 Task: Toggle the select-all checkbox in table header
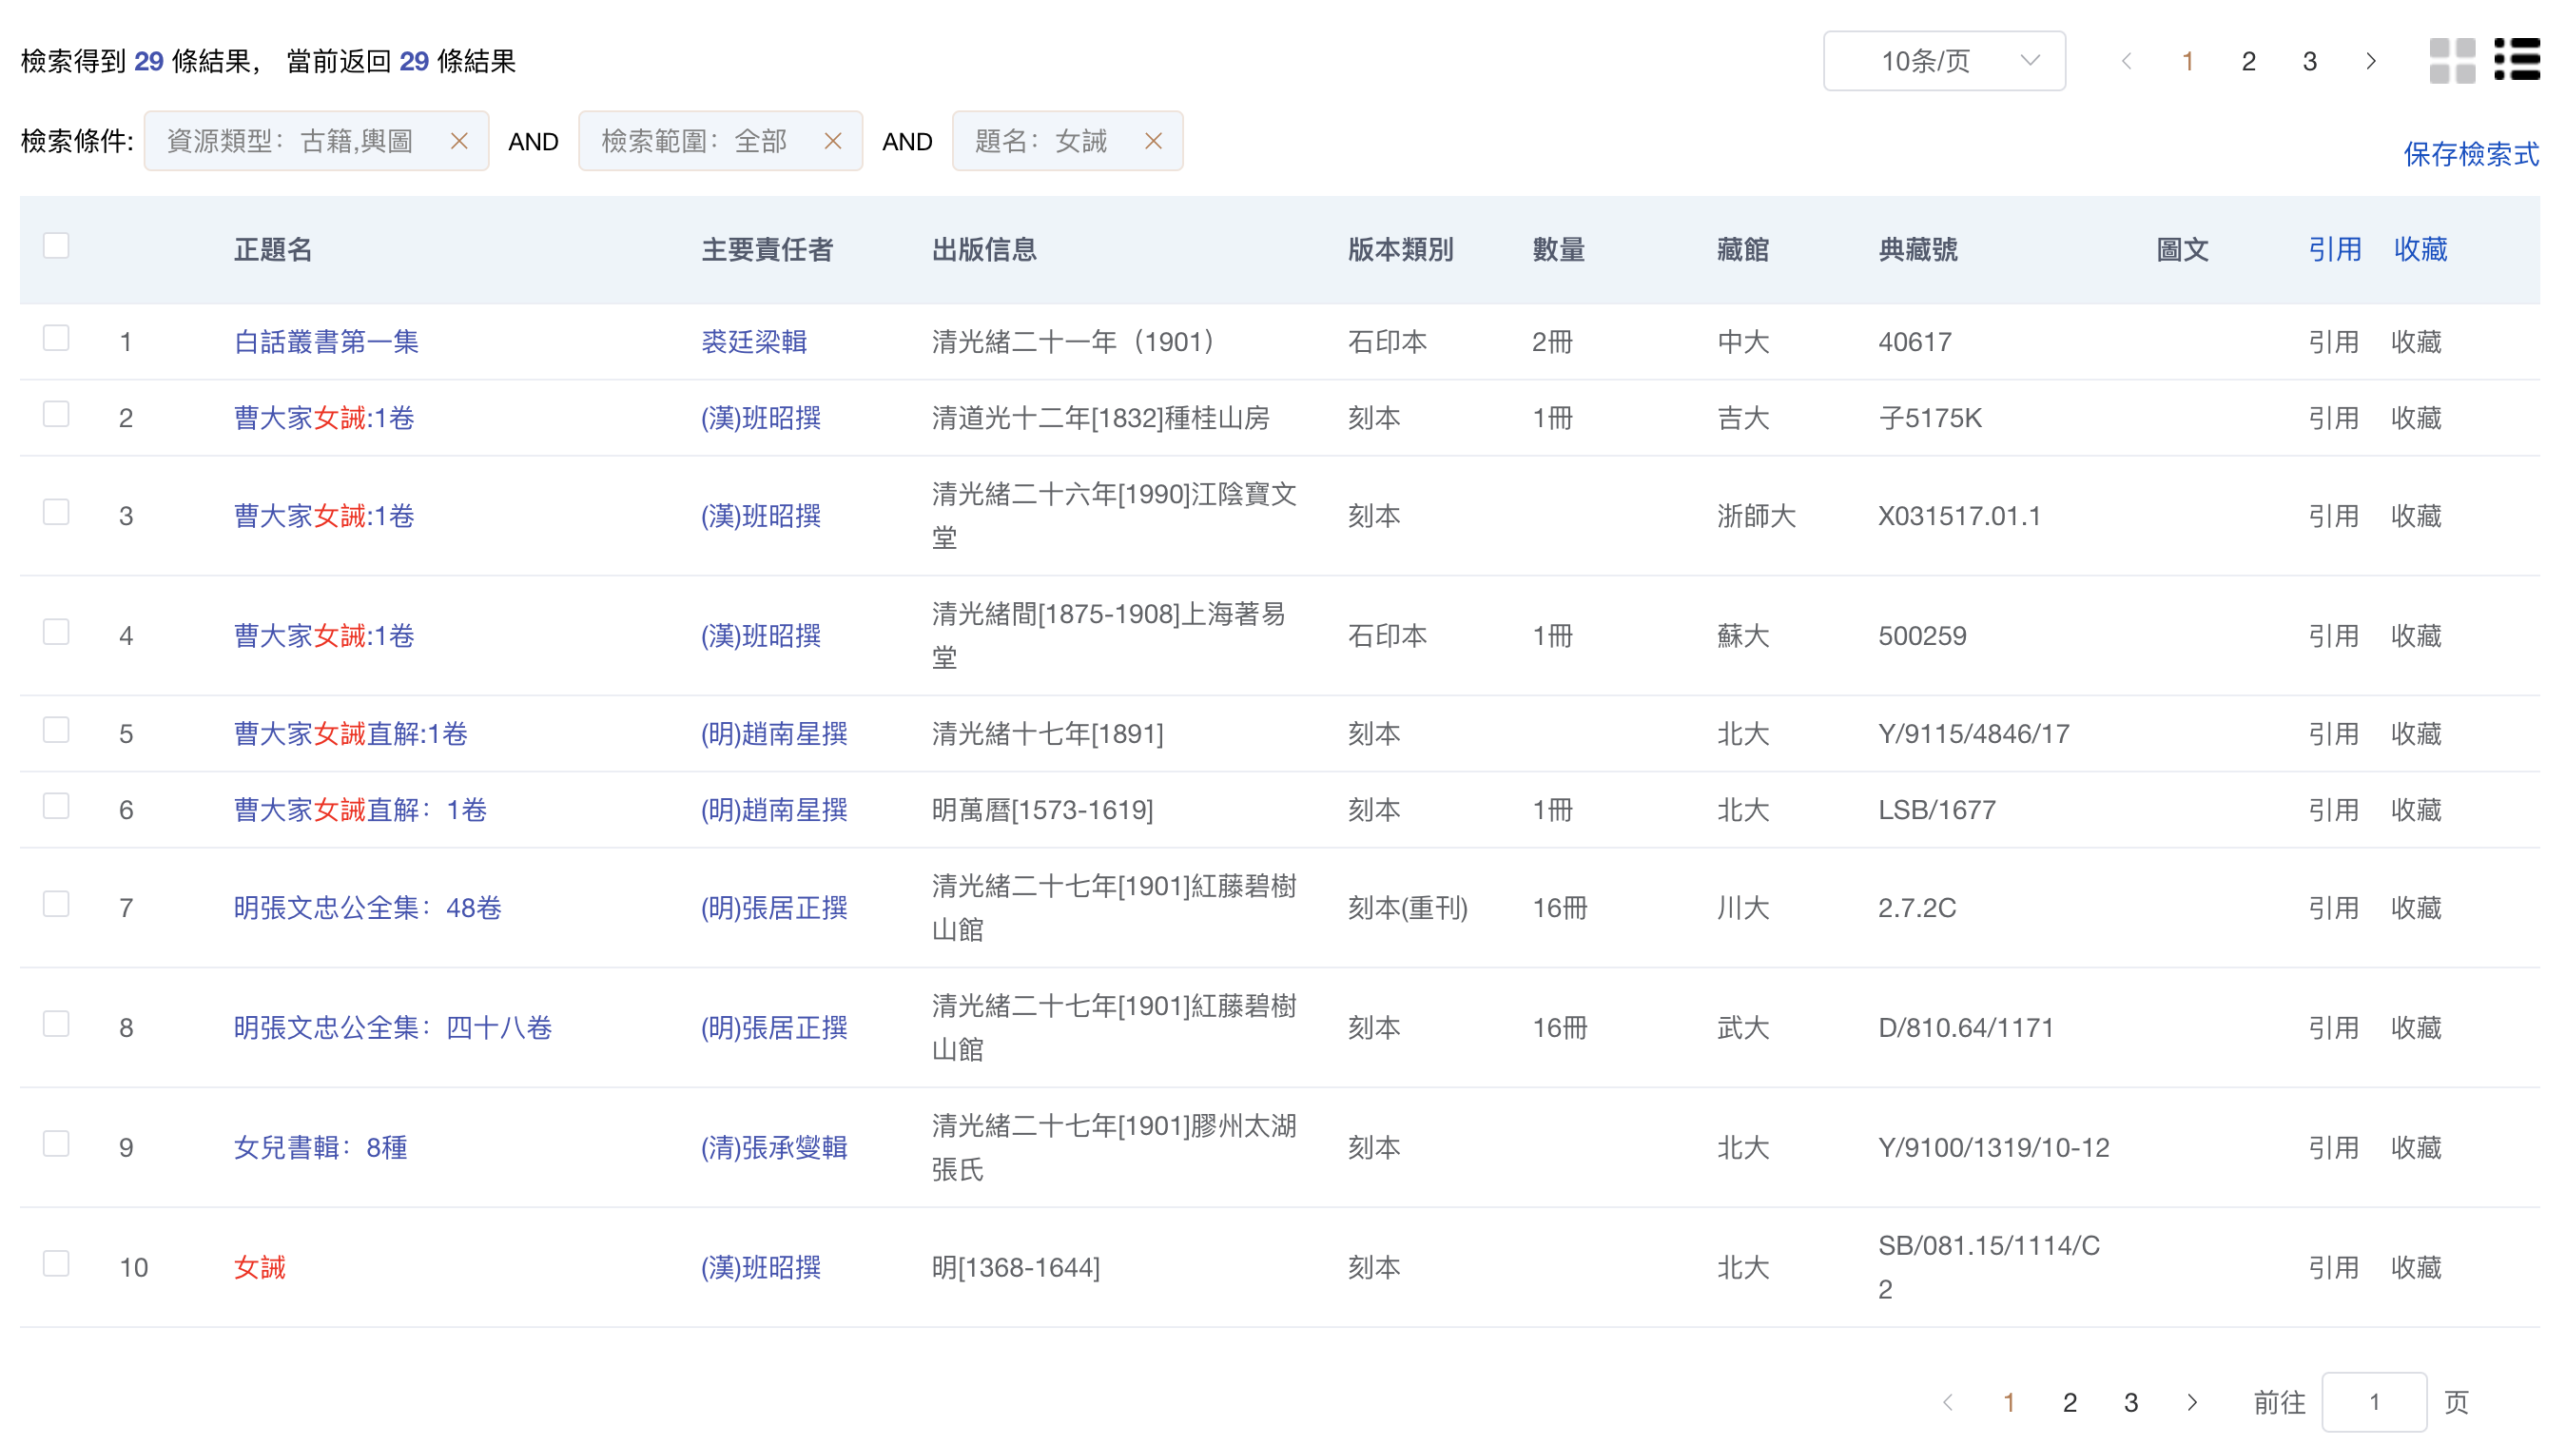pos(56,245)
